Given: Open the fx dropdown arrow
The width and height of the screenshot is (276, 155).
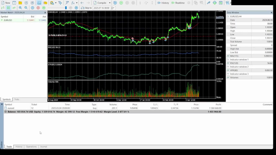Looking at the screenshot, I should tap(77, 3).
